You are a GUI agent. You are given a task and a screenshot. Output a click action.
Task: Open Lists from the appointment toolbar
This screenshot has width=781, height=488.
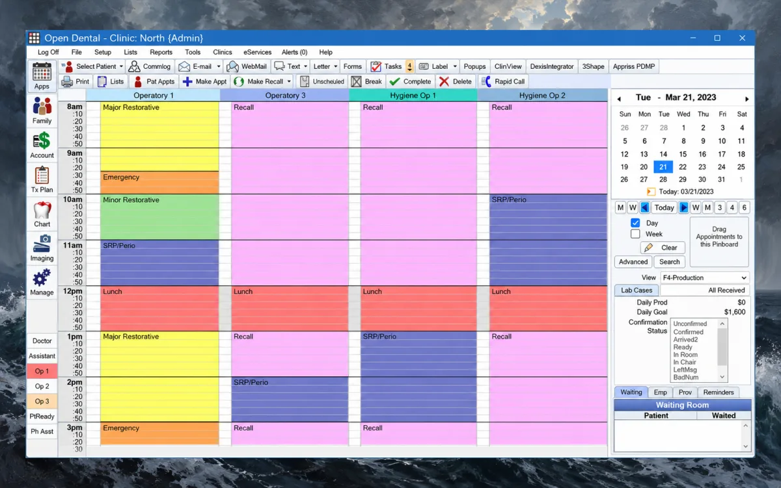pyautogui.click(x=111, y=82)
